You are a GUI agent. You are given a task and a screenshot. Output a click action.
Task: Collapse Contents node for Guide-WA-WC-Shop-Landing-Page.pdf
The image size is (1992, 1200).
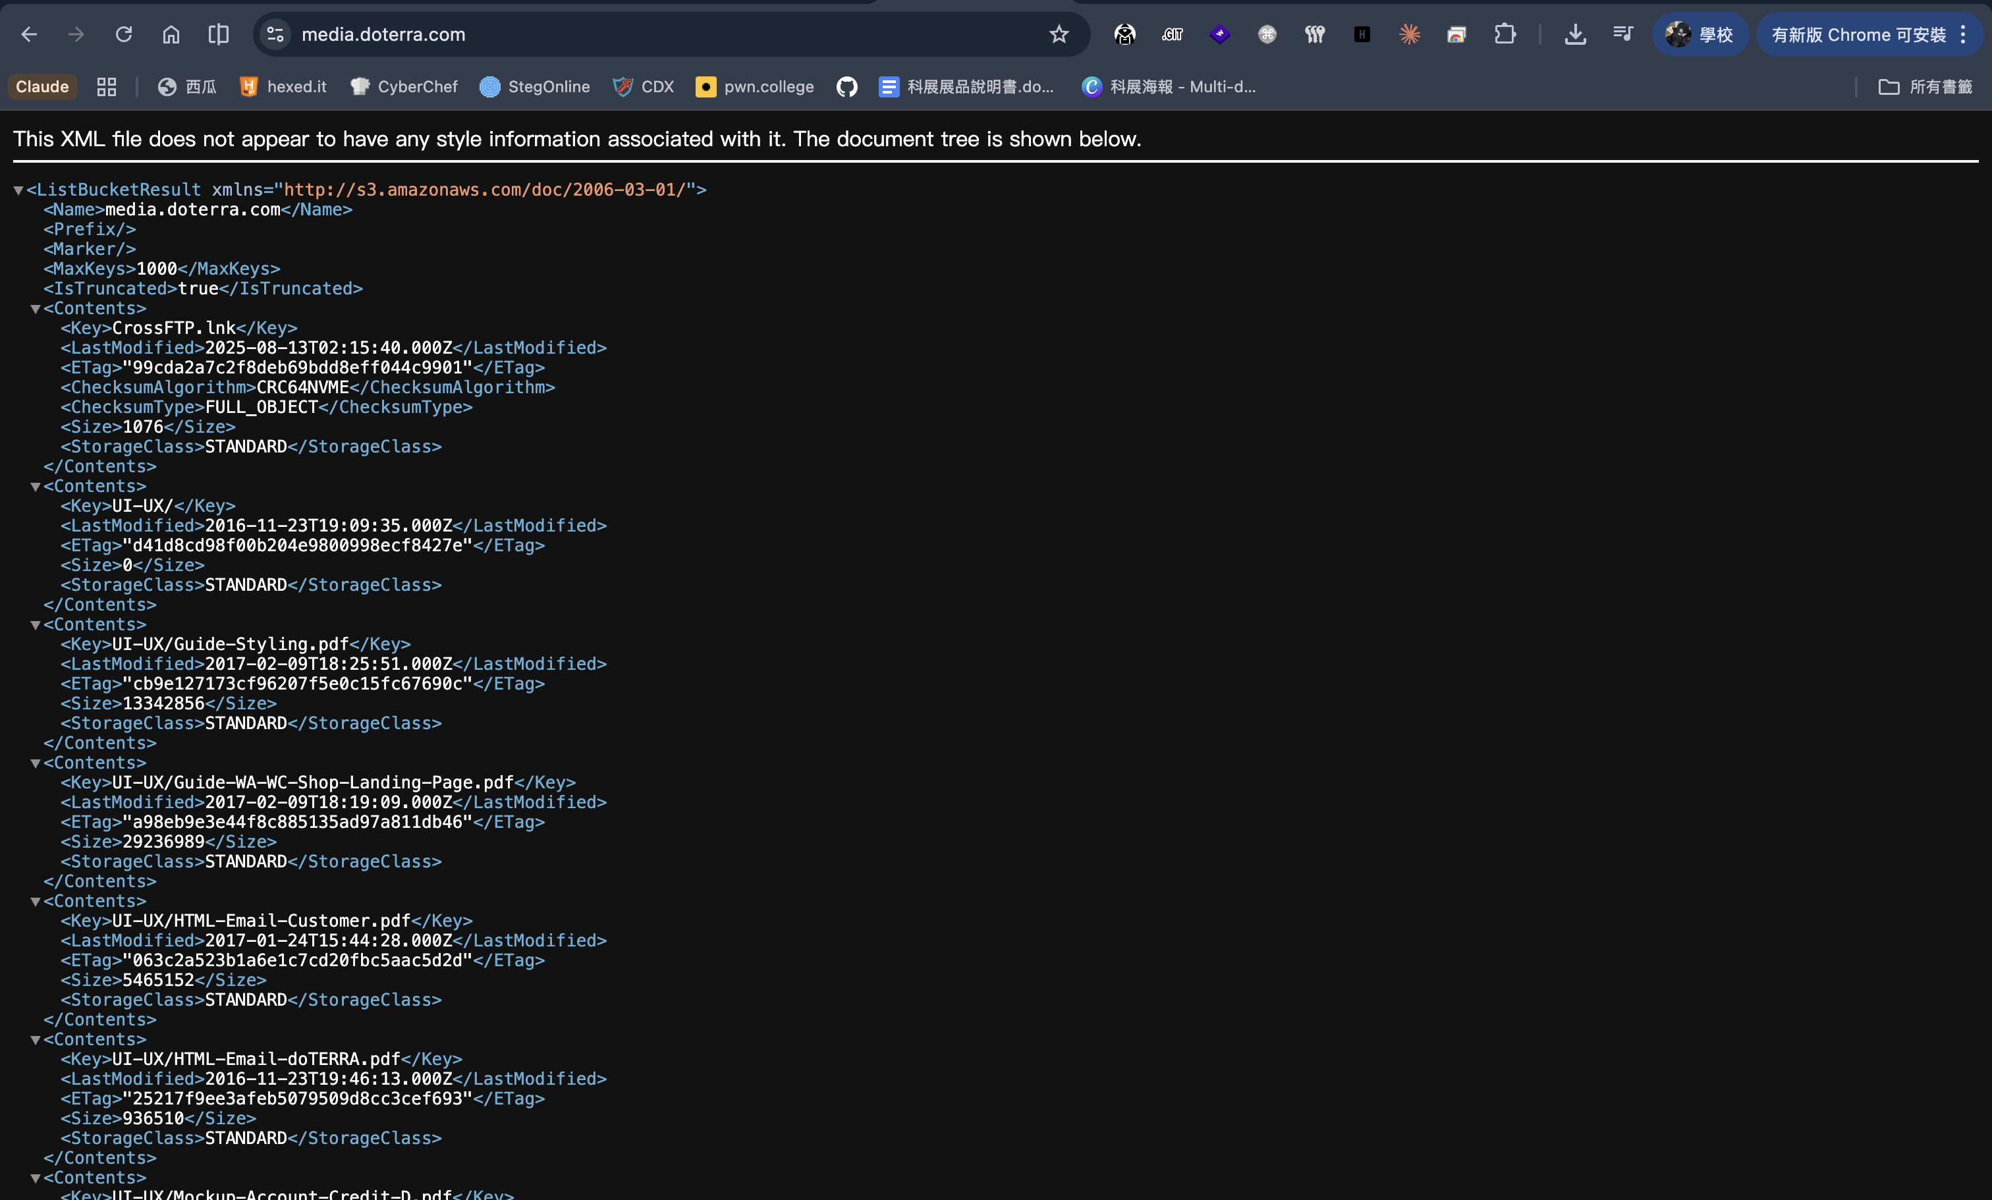(x=35, y=763)
